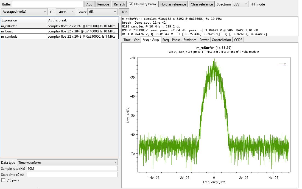Click the Level (dBV) axis label
The width and height of the screenshot is (302, 189).
point(128,115)
